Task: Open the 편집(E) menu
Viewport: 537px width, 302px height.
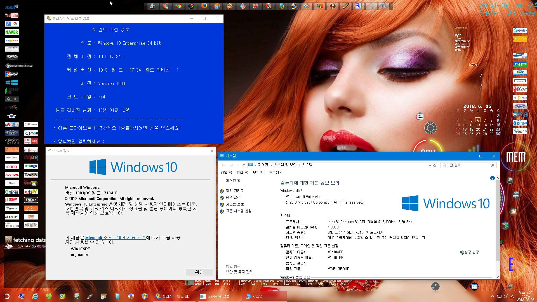Action: [242, 173]
